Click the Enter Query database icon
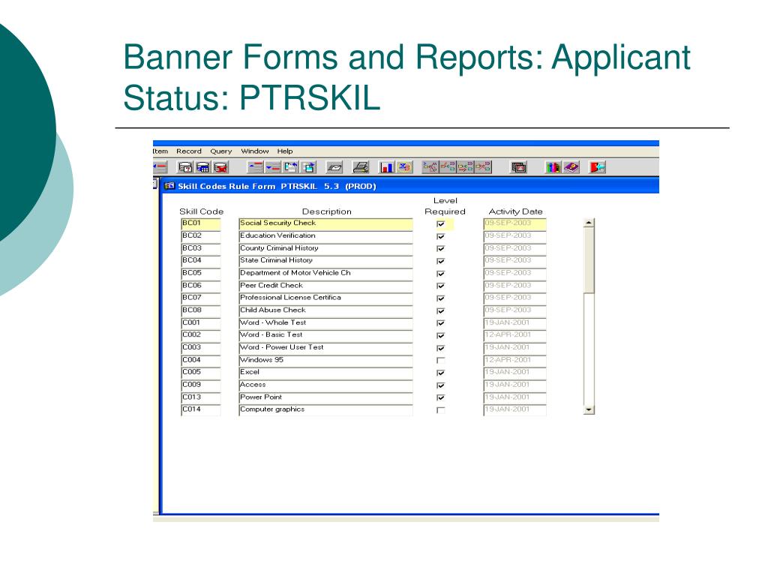 pyautogui.click(x=185, y=167)
